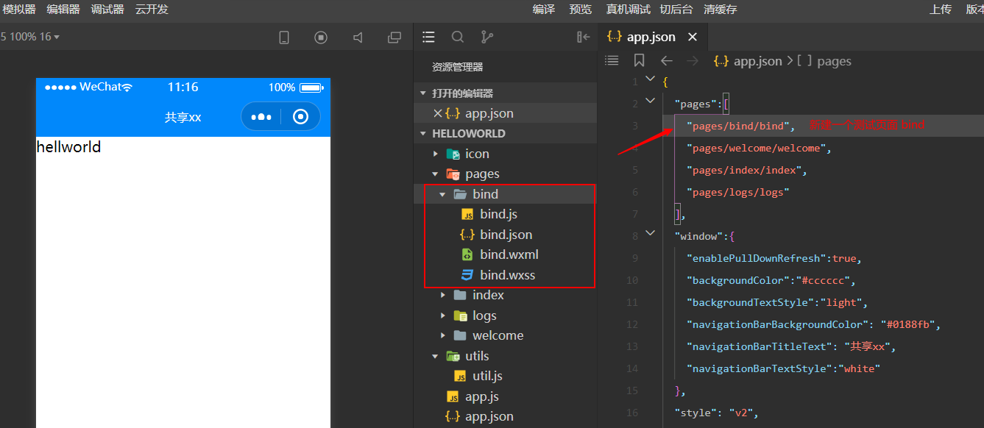
Task: Fold the root brace at line 1
Action: tap(650, 79)
